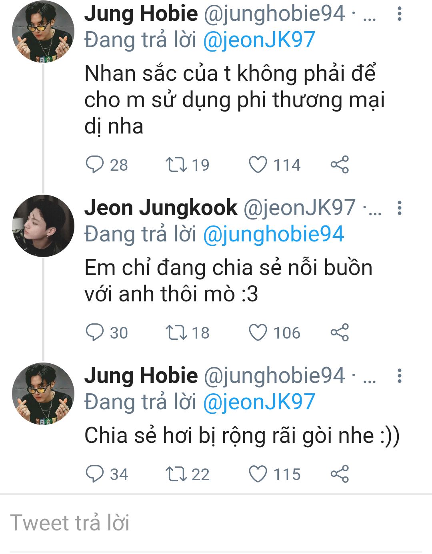Open Jung Hobie's avatar on the first tweet
Viewport: 432px width, 554px height.
(43, 32)
